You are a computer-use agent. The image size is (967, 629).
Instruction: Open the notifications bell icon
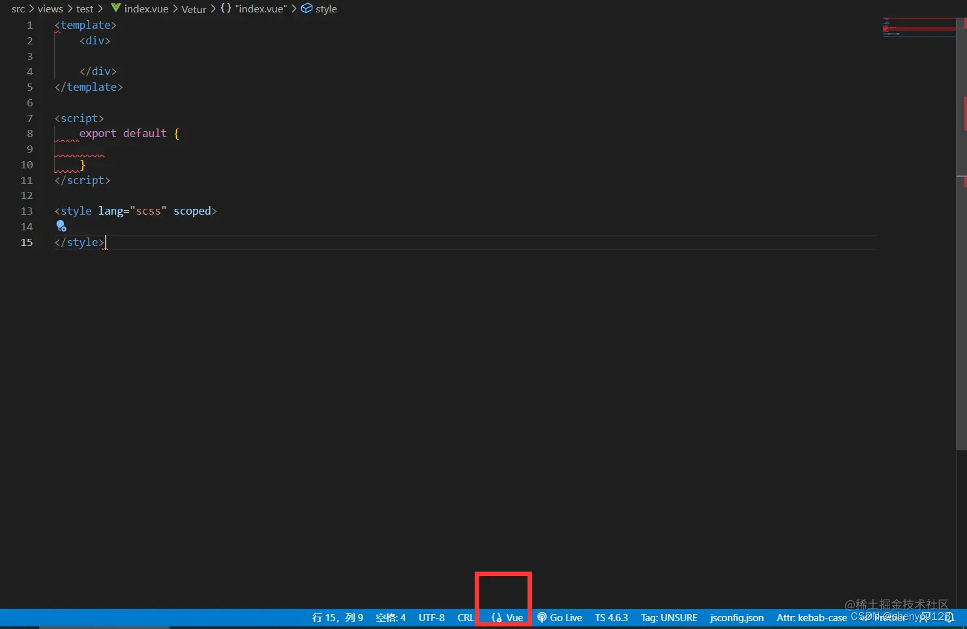click(x=949, y=617)
